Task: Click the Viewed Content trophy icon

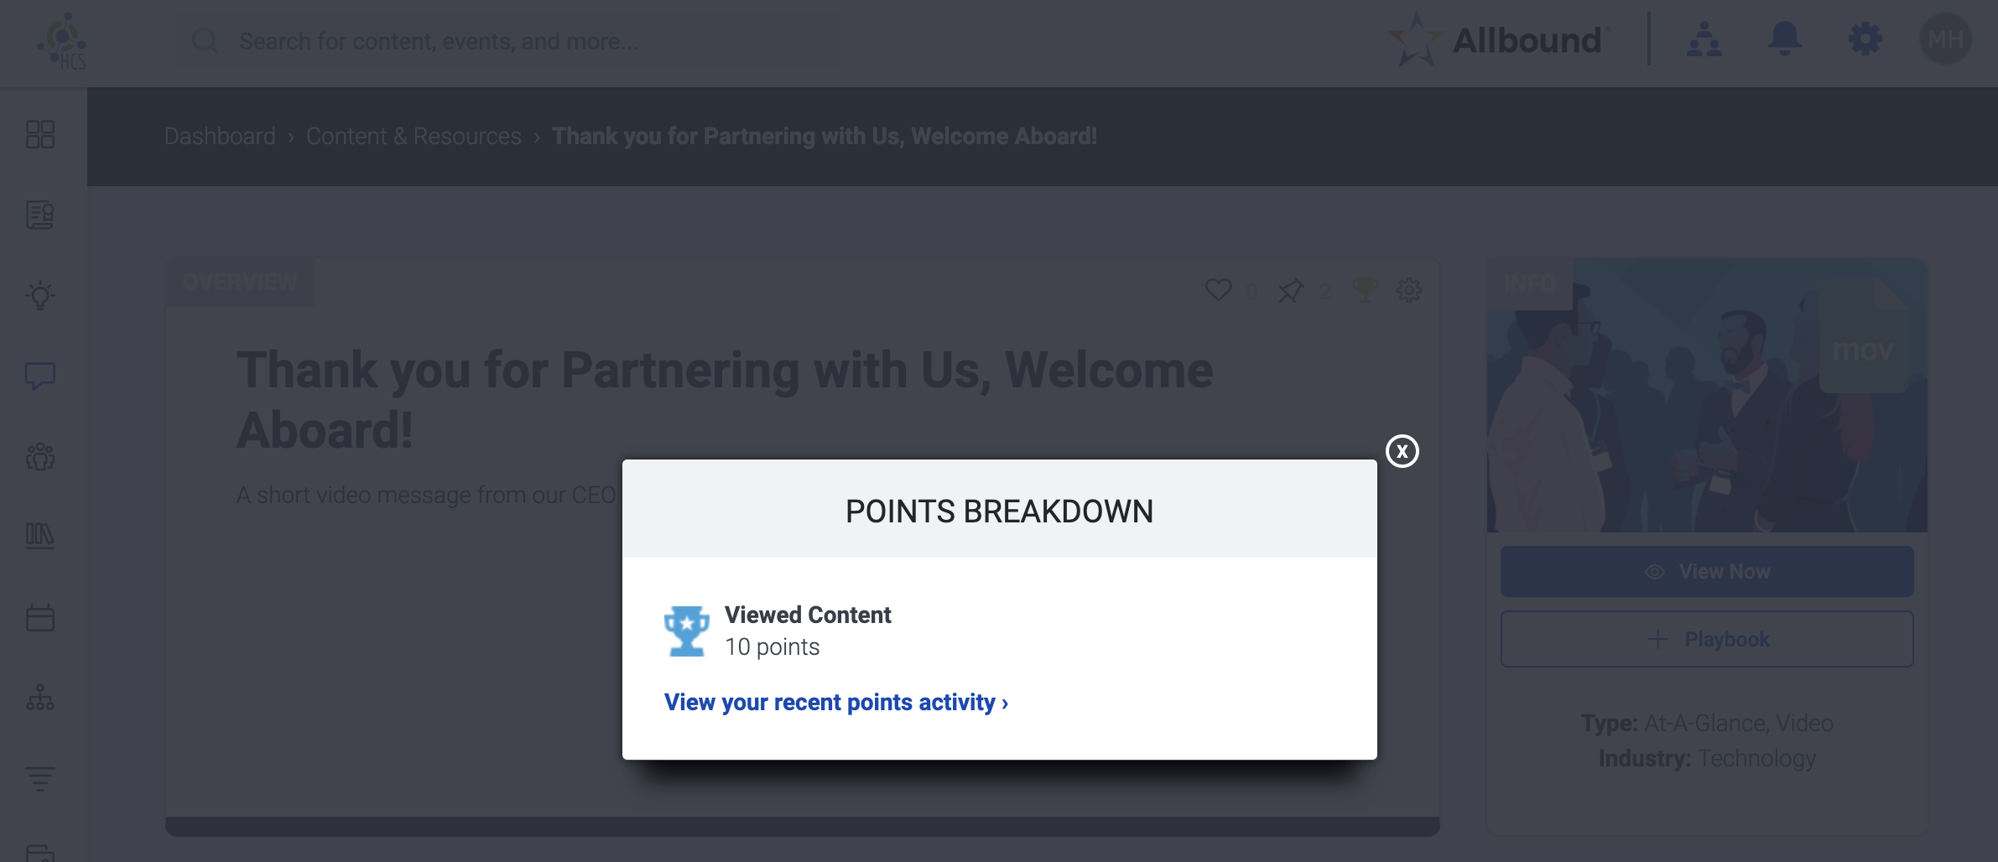Action: pyautogui.click(x=686, y=631)
